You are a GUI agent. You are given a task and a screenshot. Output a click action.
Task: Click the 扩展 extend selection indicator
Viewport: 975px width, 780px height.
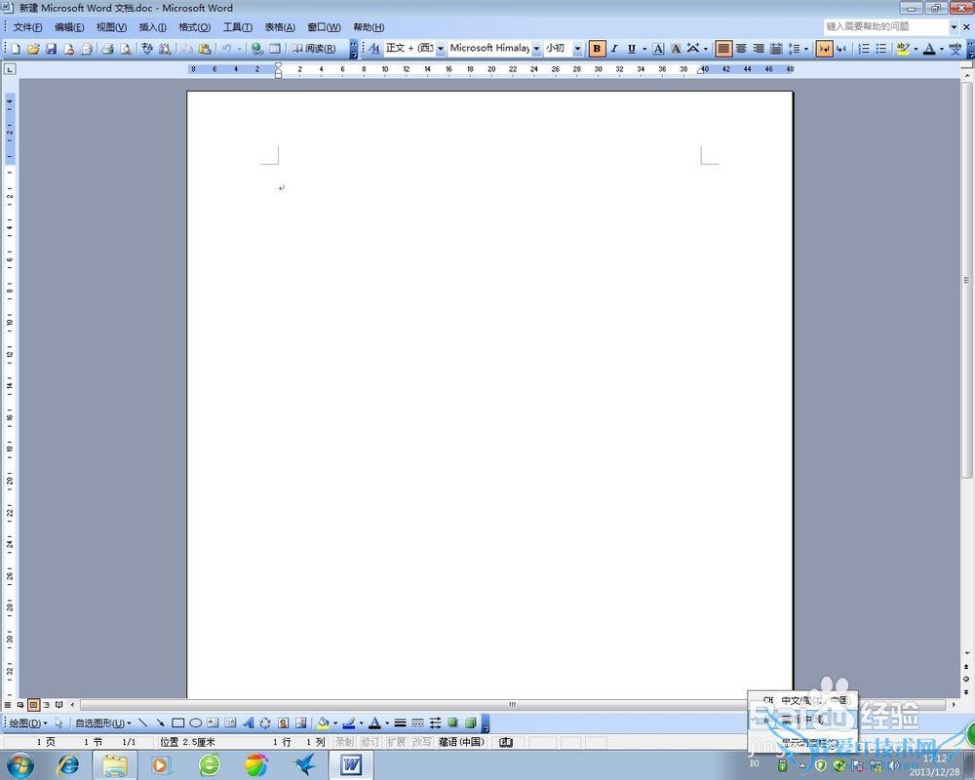pyautogui.click(x=396, y=742)
